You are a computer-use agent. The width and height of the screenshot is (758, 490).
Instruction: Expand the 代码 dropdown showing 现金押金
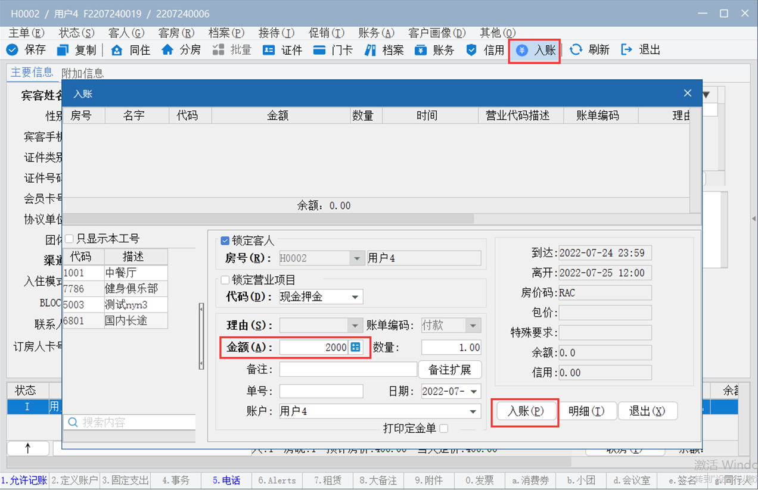coord(355,297)
